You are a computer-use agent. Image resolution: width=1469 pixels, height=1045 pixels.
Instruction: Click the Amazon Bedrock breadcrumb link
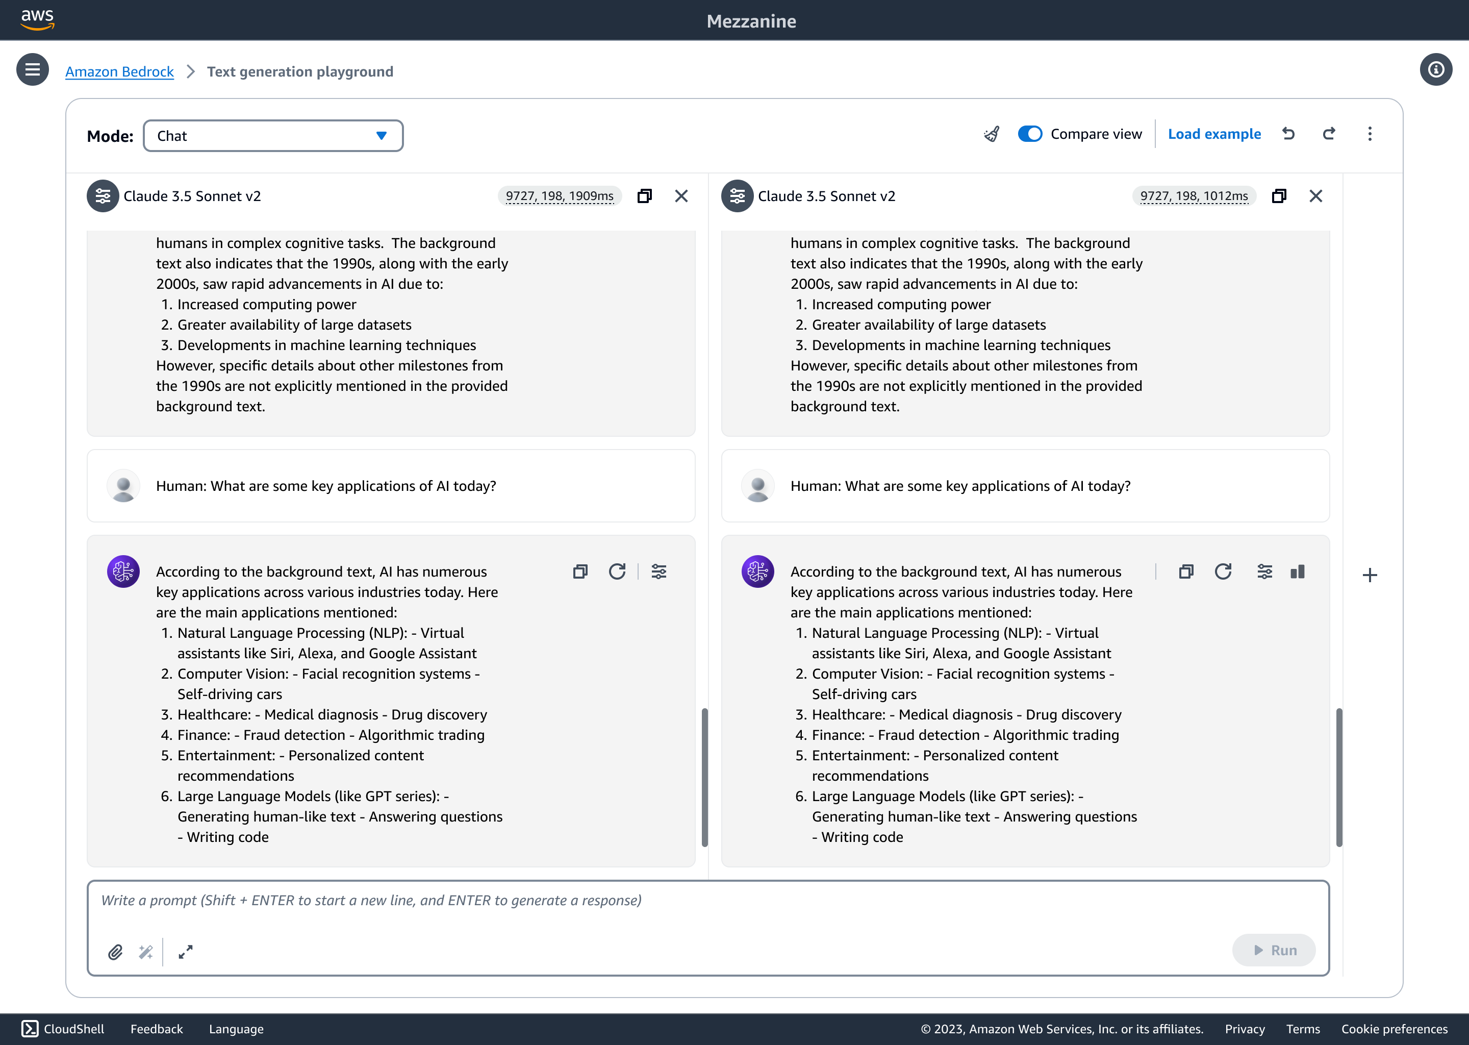[x=119, y=71]
